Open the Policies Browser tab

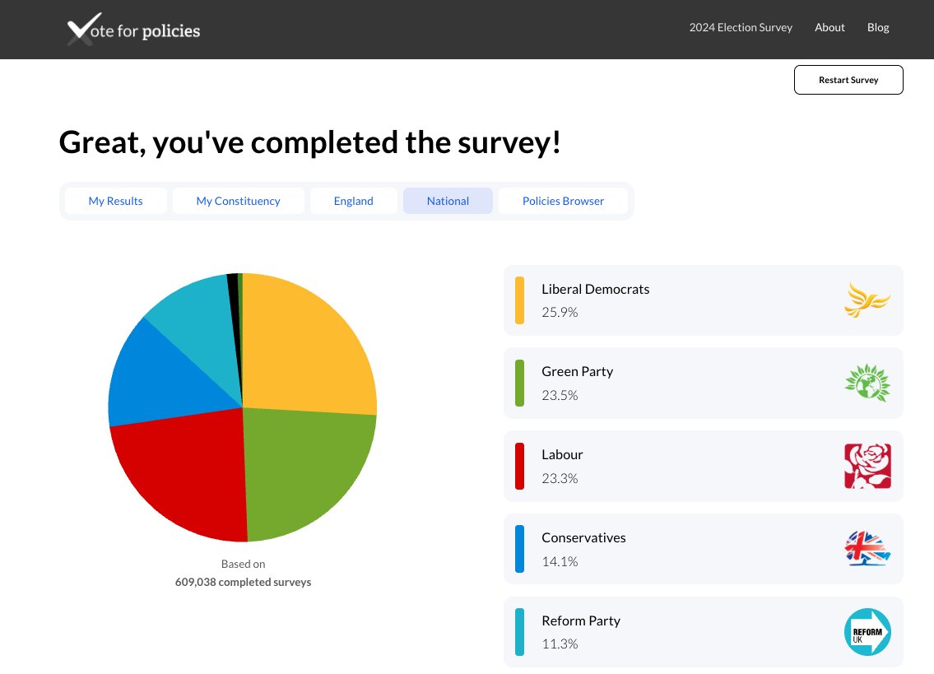click(x=563, y=200)
